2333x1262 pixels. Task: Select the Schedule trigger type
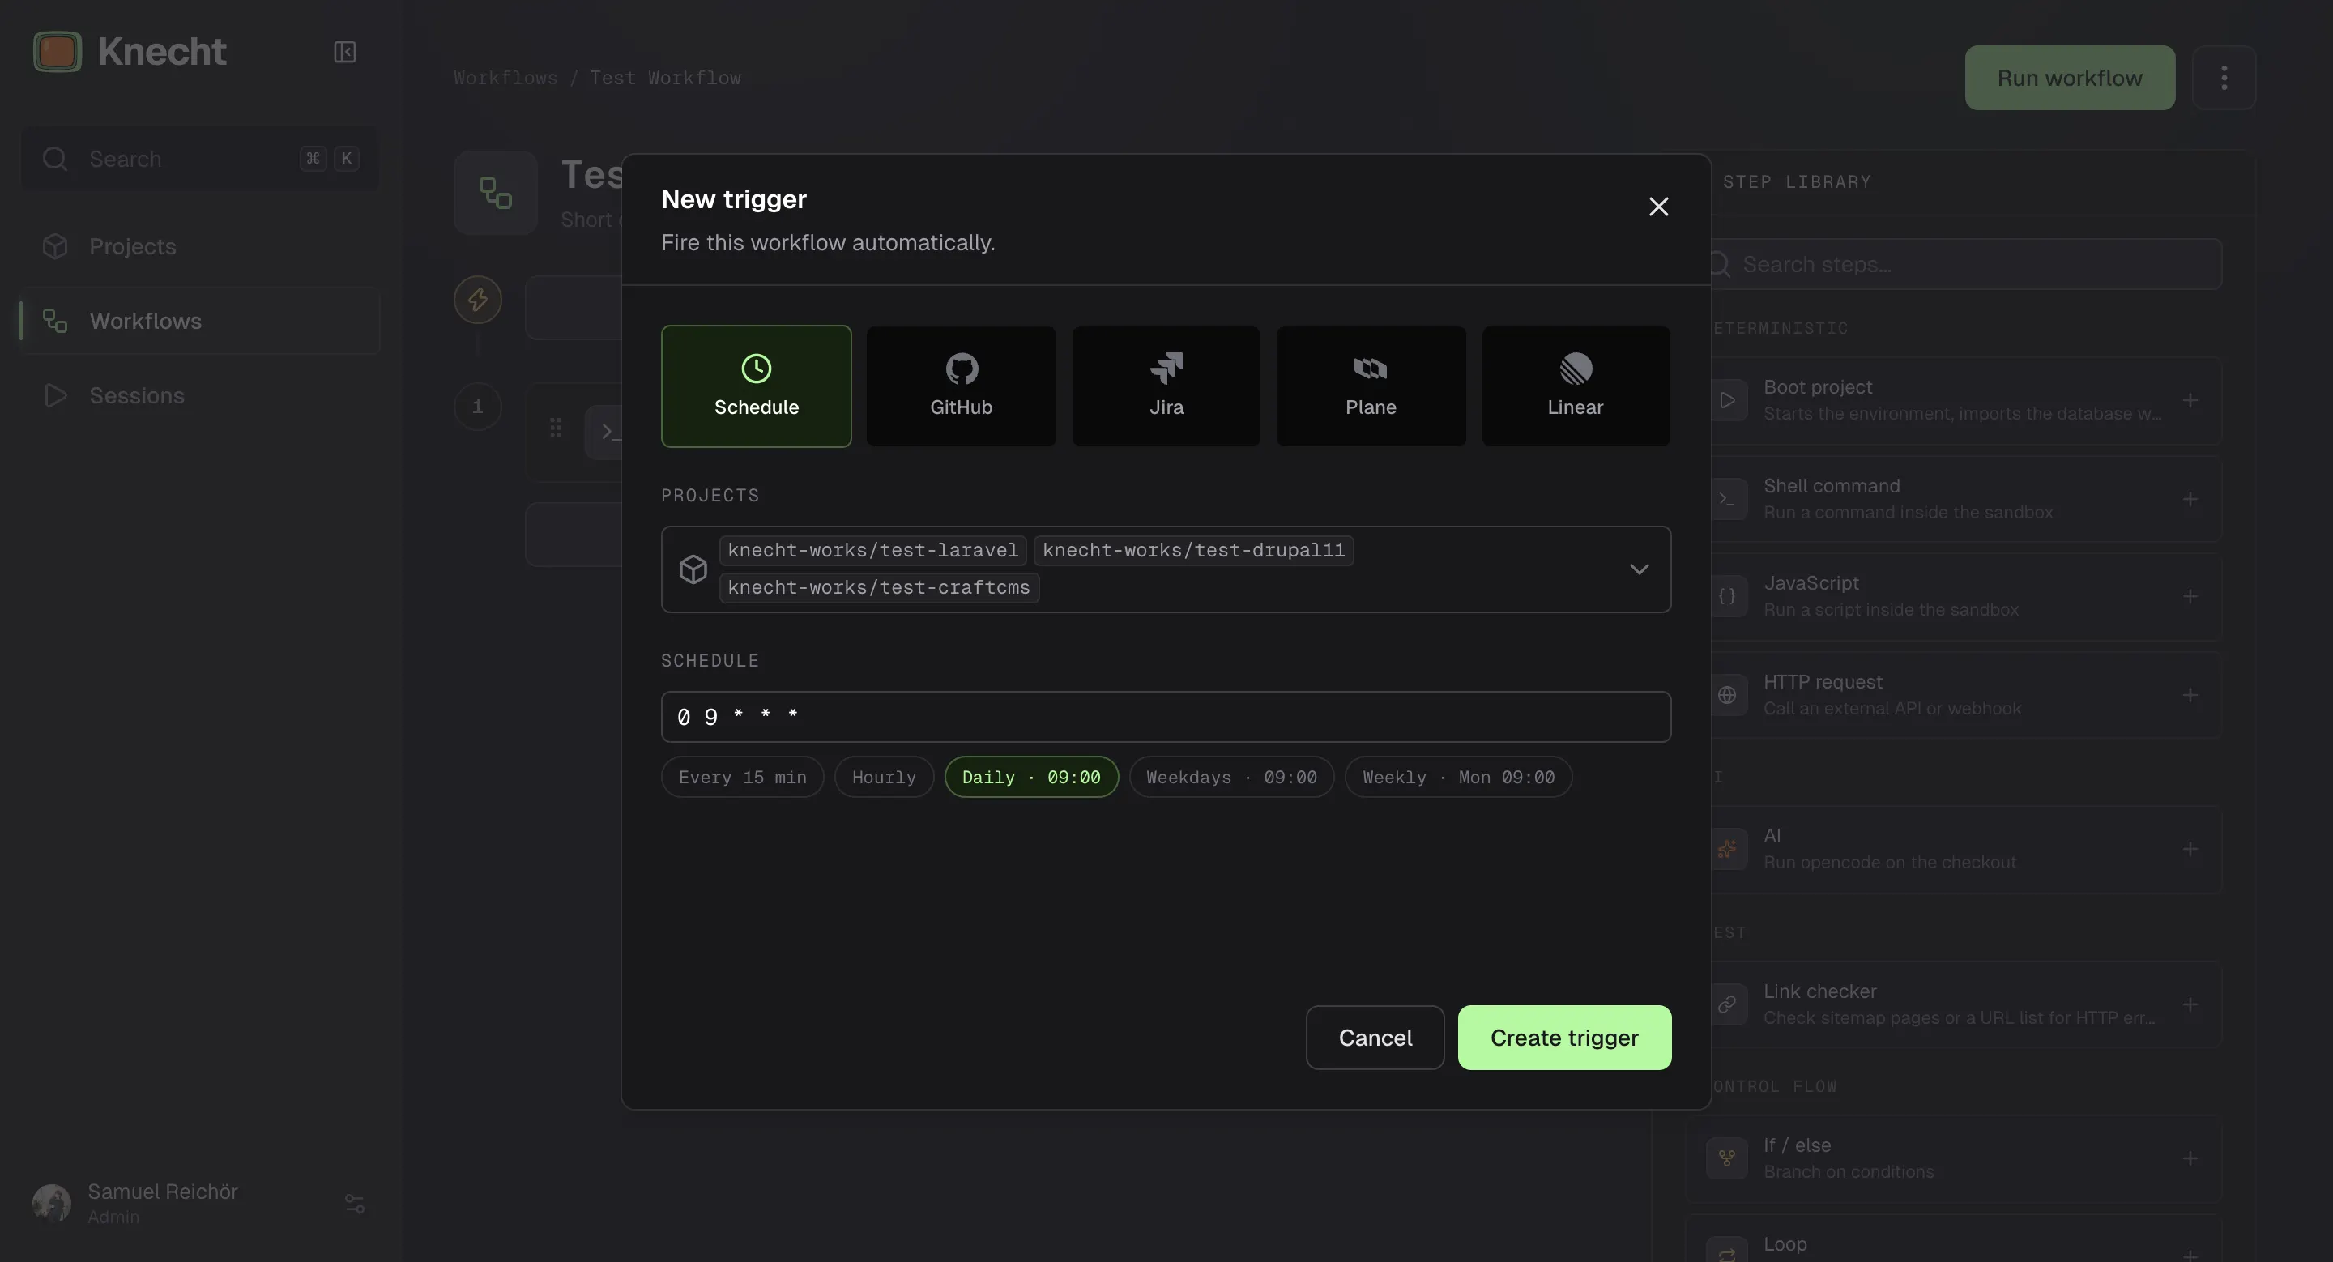pos(757,386)
